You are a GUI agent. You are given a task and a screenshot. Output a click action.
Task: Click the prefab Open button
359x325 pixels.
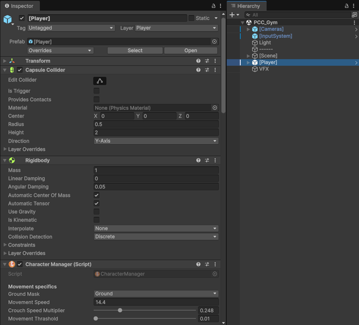coord(190,50)
